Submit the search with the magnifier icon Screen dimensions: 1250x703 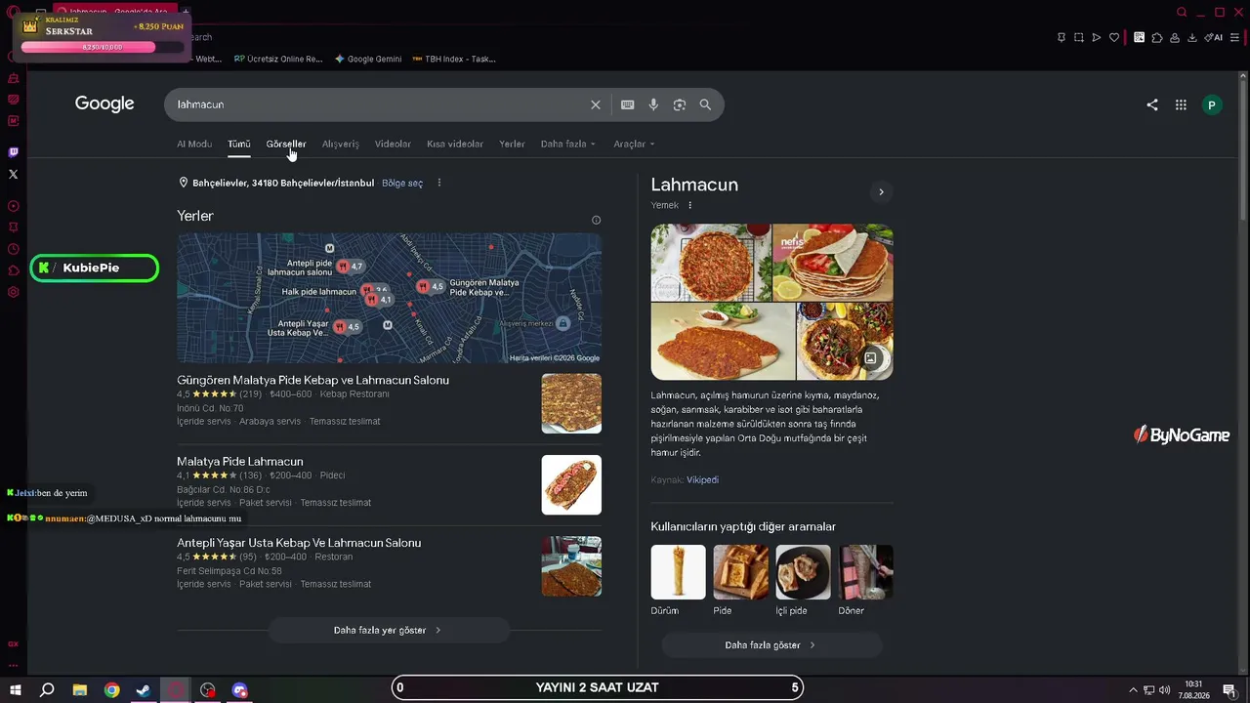click(705, 104)
